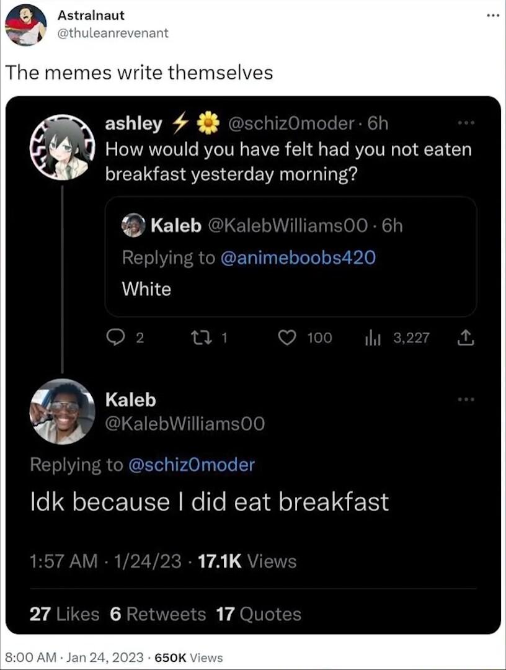
Task: Open the more options menu on Astralnaut's tweet
Action: [x=494, y=16]
